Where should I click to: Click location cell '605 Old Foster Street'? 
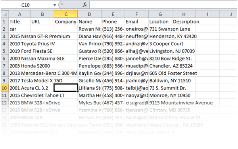tap(173, 73)
